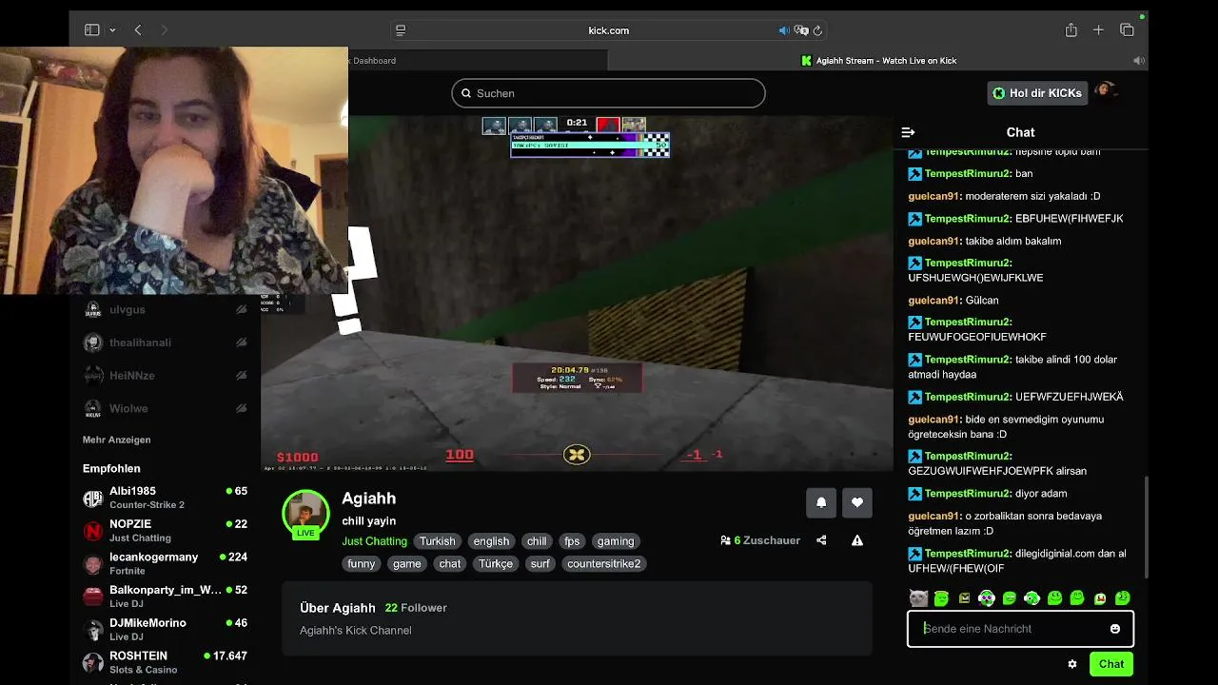This screenshot has width=1218, height=685.
Task: Select the Turkish tag
Action: [x=438, y=541]
